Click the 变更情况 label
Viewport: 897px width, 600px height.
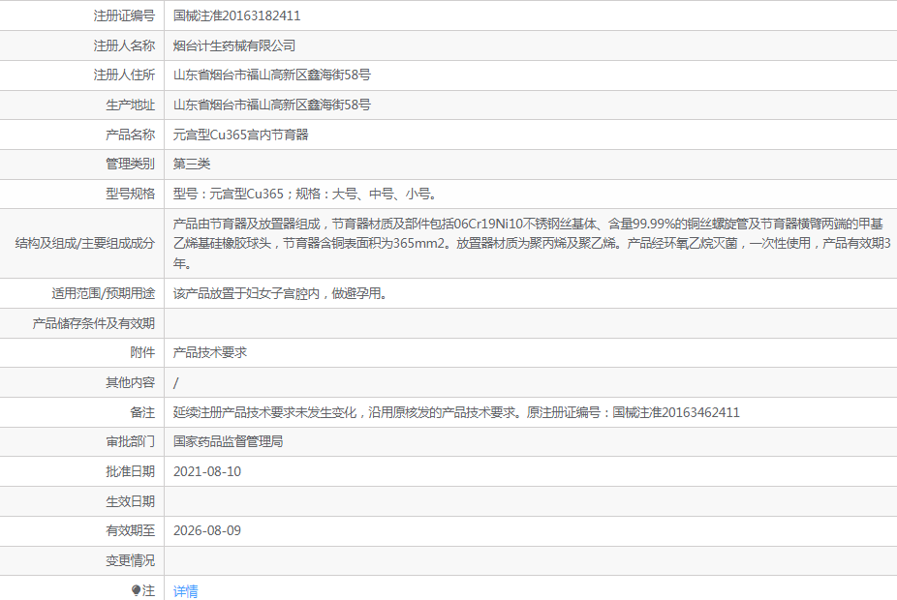click(x=131, y=561)
